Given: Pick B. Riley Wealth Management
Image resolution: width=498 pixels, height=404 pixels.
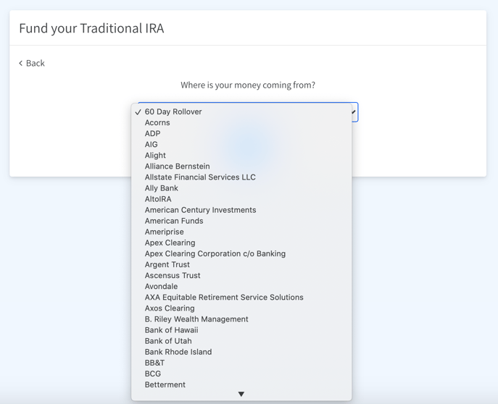Looking at the screenshot, I should click(x=241, y=319).
